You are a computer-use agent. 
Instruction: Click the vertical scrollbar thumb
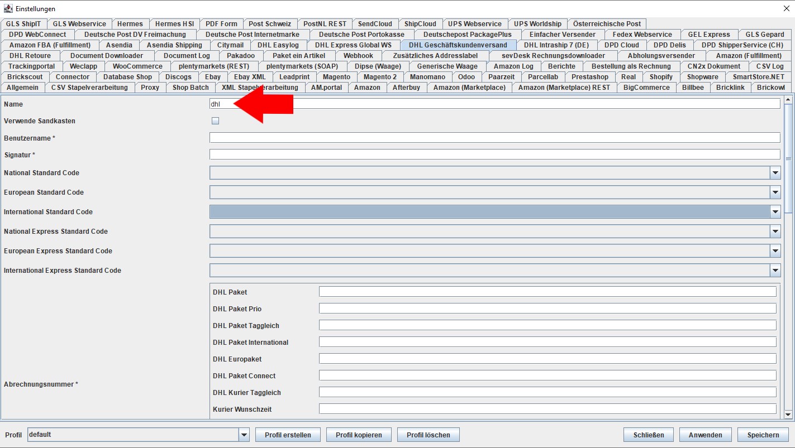click(788, 158)
